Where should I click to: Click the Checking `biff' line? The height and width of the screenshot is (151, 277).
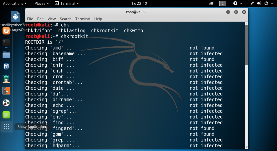(x=50, y=59)
